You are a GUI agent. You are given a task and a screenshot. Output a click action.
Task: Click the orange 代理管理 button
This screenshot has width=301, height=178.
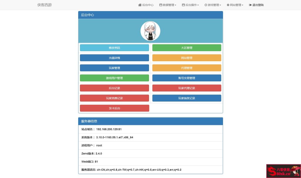click(x=187, y=68)
